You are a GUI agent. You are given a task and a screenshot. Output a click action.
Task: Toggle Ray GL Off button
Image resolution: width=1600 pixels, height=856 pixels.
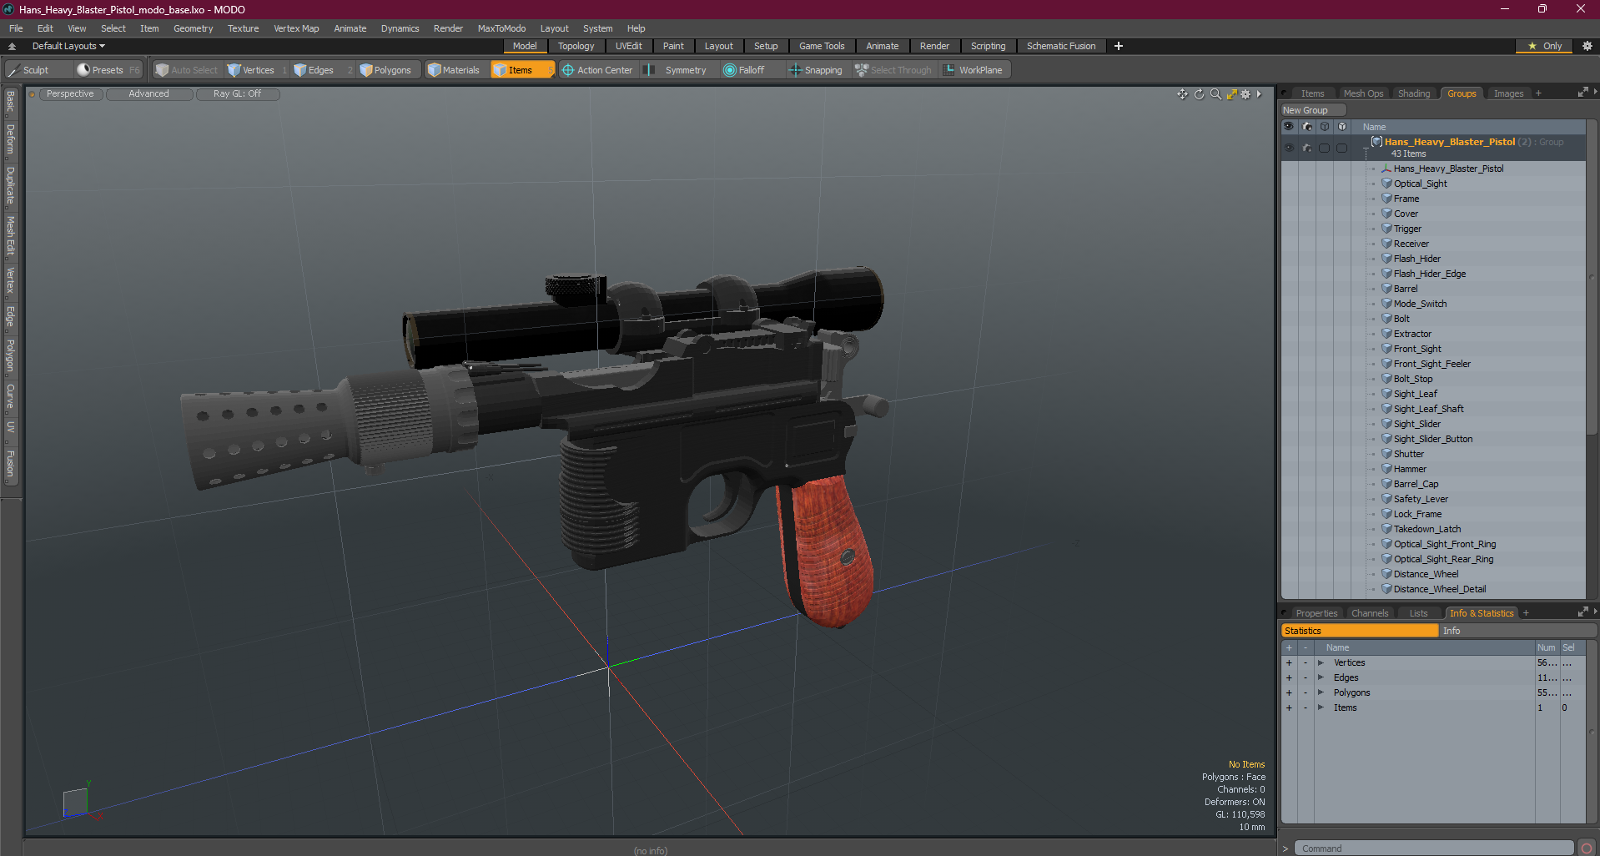pos(238,94)
